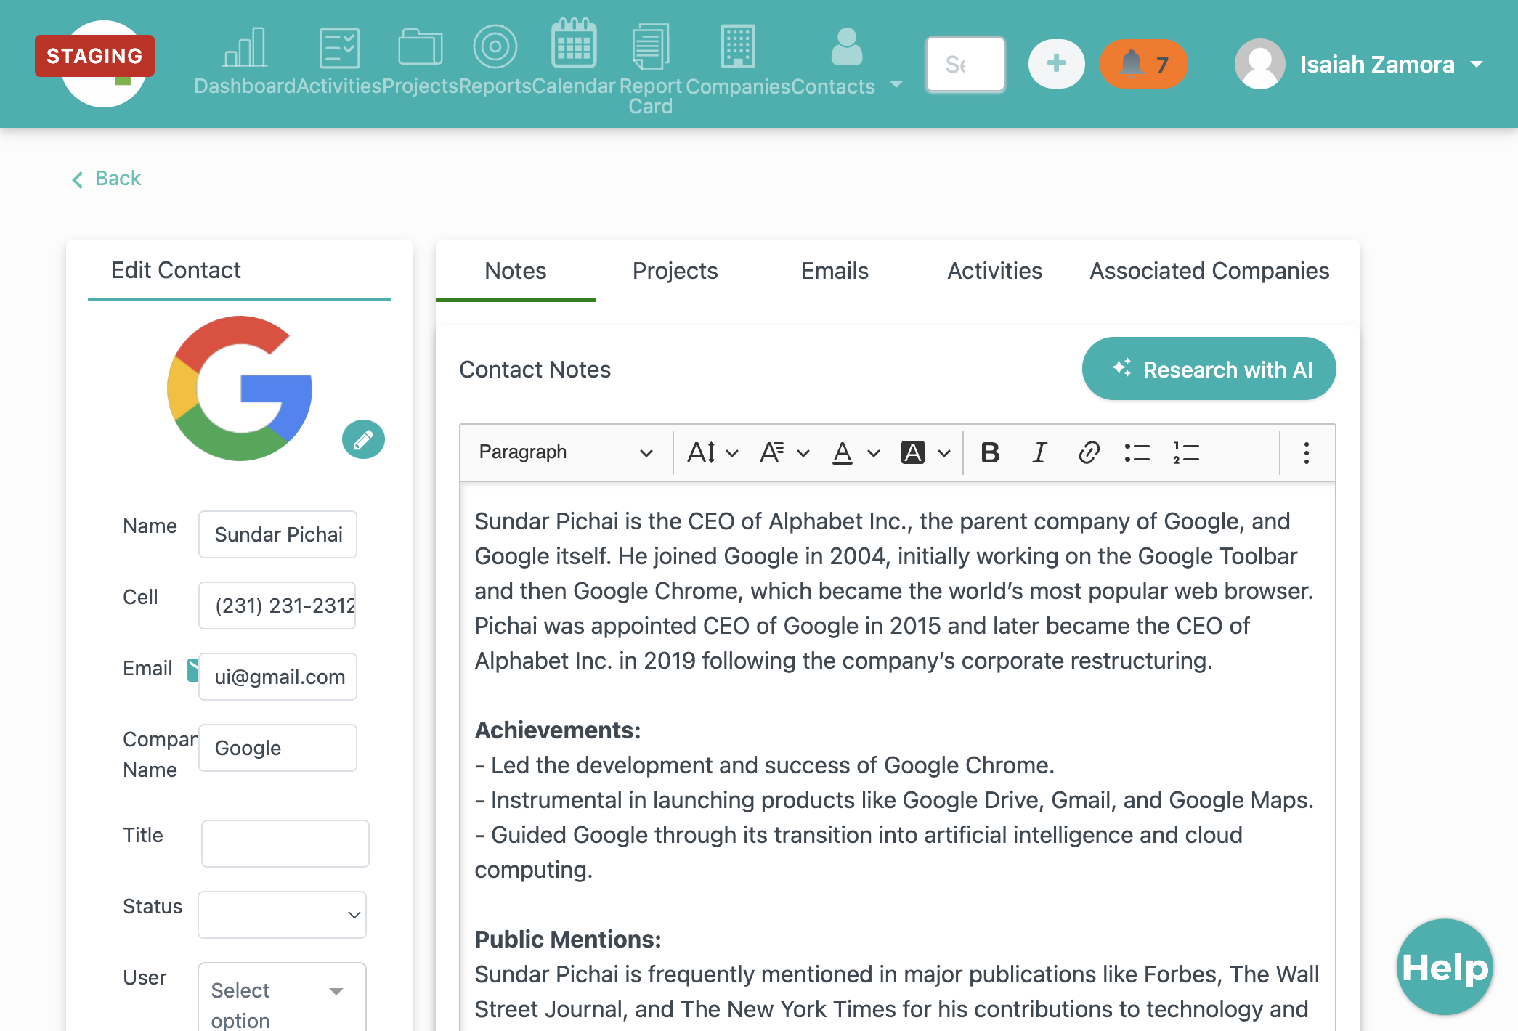Focus the top search box
This screenshot has width=1518, height=1031.
tap(965, 64)
